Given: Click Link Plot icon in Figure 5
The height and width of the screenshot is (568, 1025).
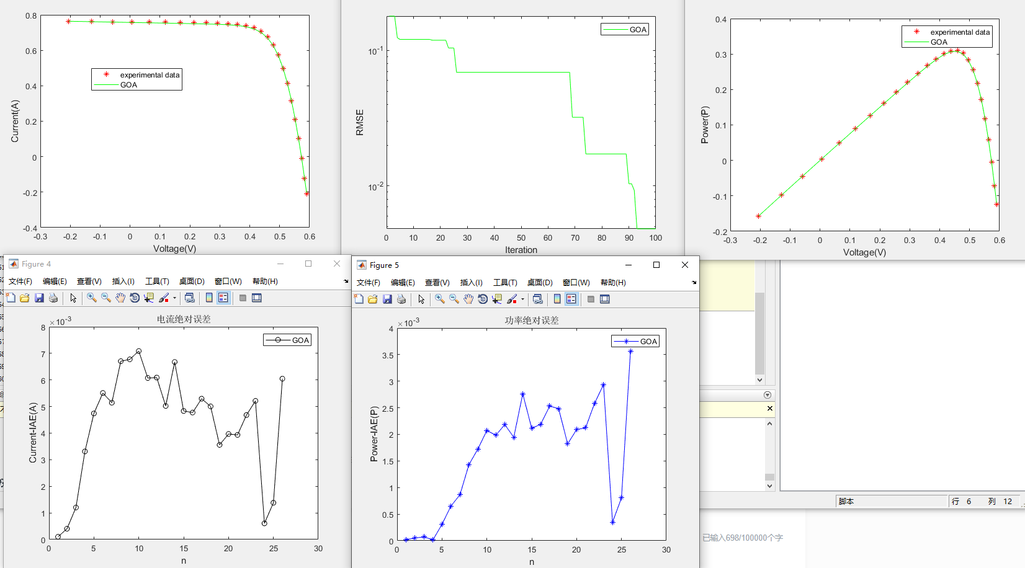Looking at the screenshot, I should click(538, 300).
